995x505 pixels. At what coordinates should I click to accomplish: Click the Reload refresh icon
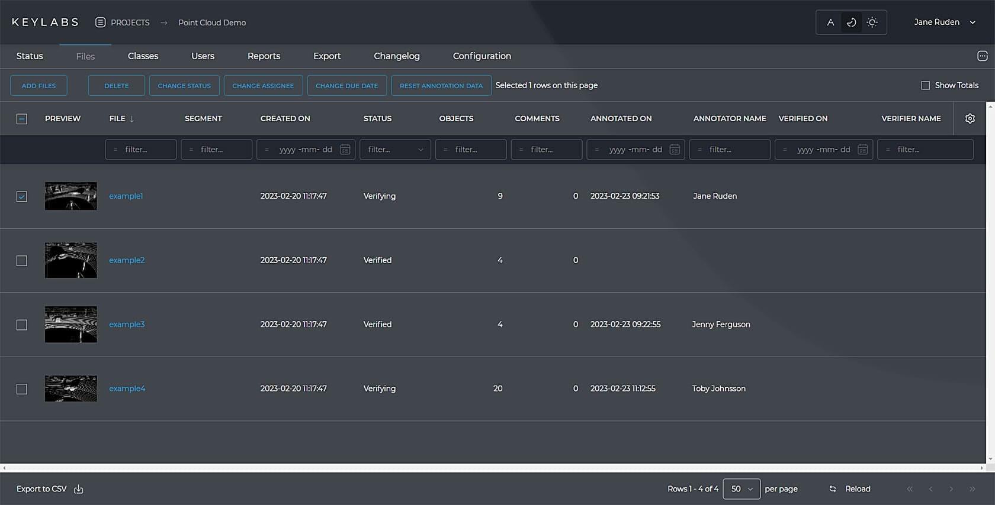(832, 489)
